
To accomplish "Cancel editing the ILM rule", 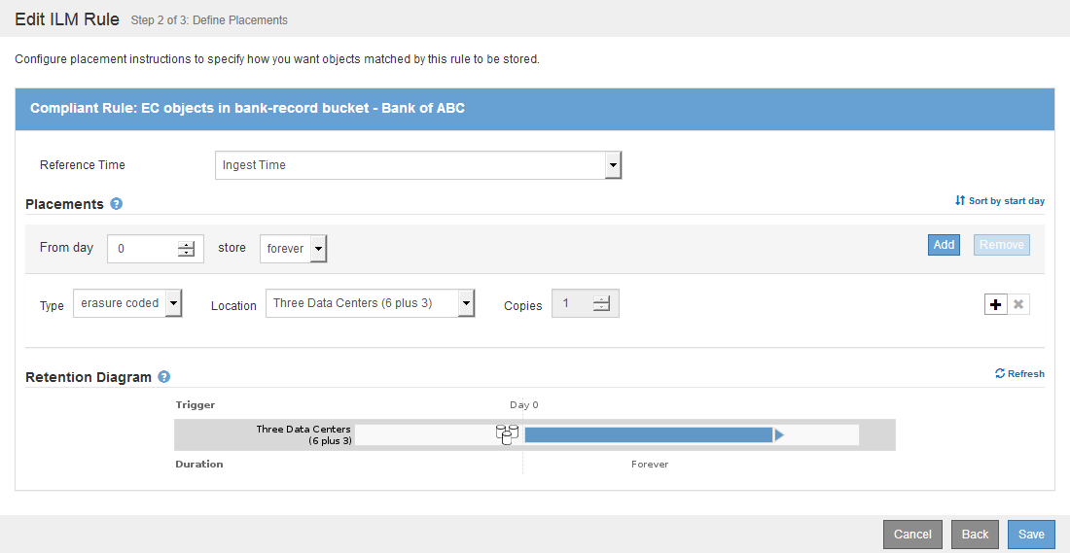I will (x=912, y=535).
